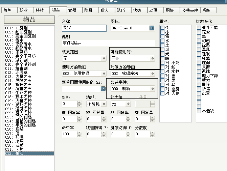Click the 物品 list header button
The width and height of the screenshot is (227, 171).
coord(29,20)
